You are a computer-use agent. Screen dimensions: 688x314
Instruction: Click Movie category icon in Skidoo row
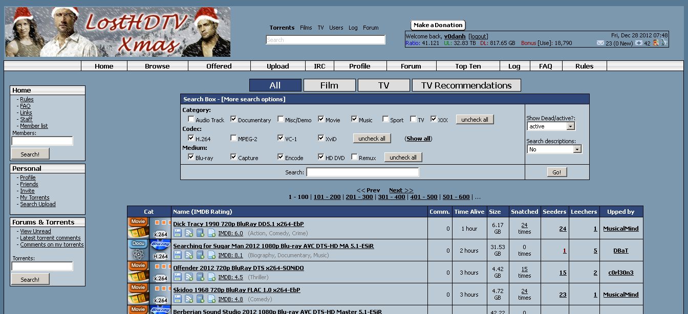point(138,294)
